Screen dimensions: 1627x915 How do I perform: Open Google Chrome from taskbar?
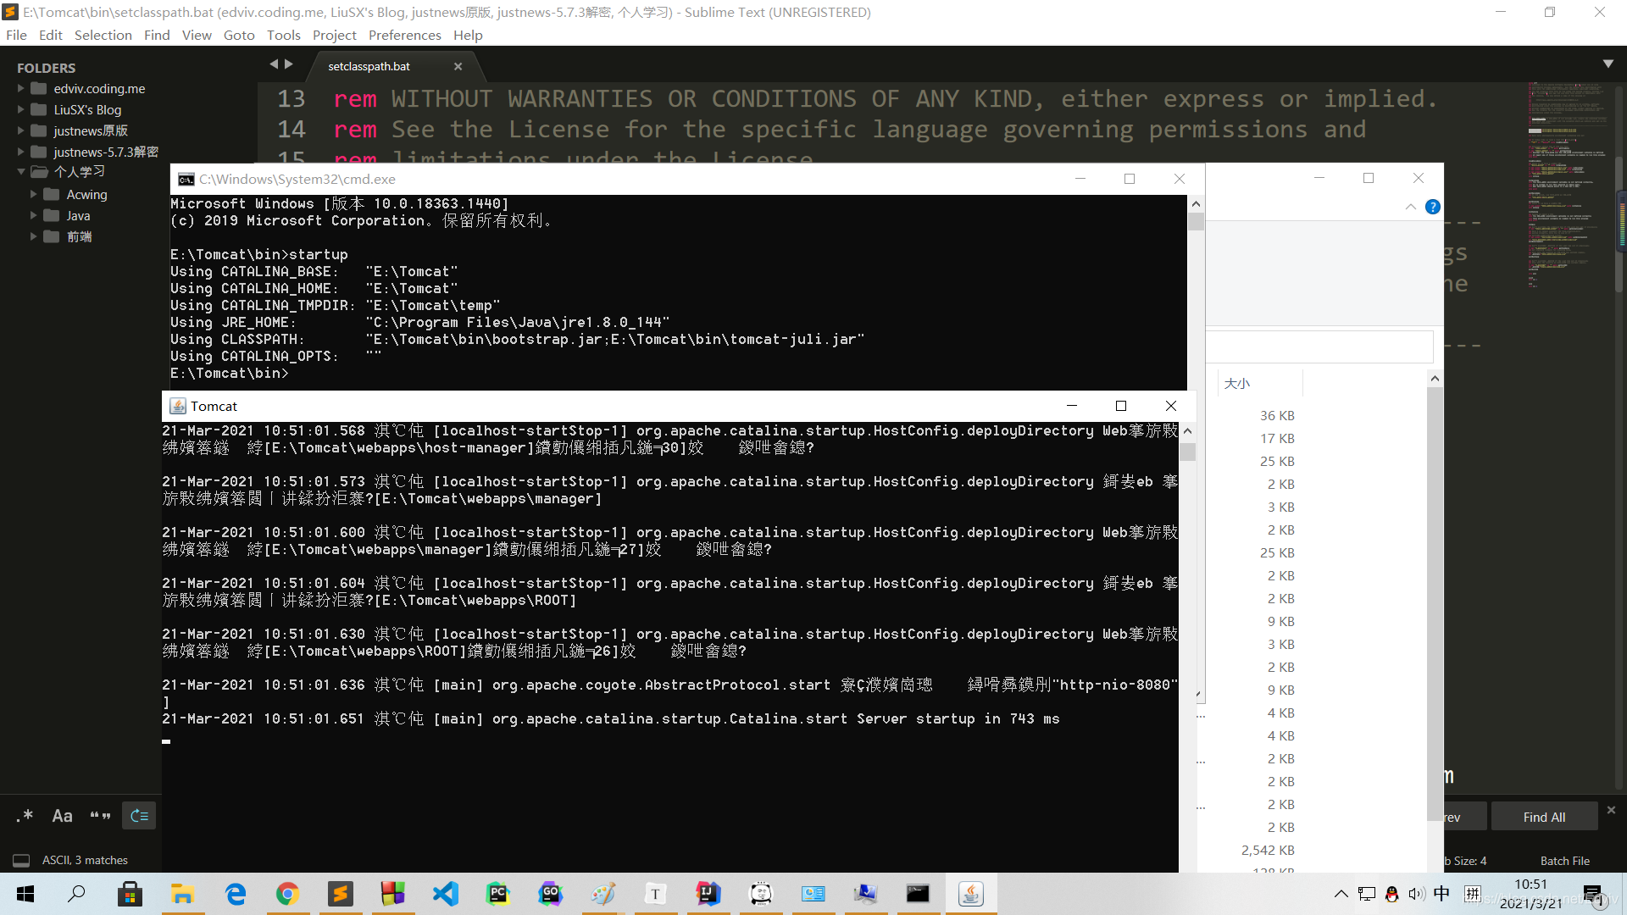click(x=287, y=894)
